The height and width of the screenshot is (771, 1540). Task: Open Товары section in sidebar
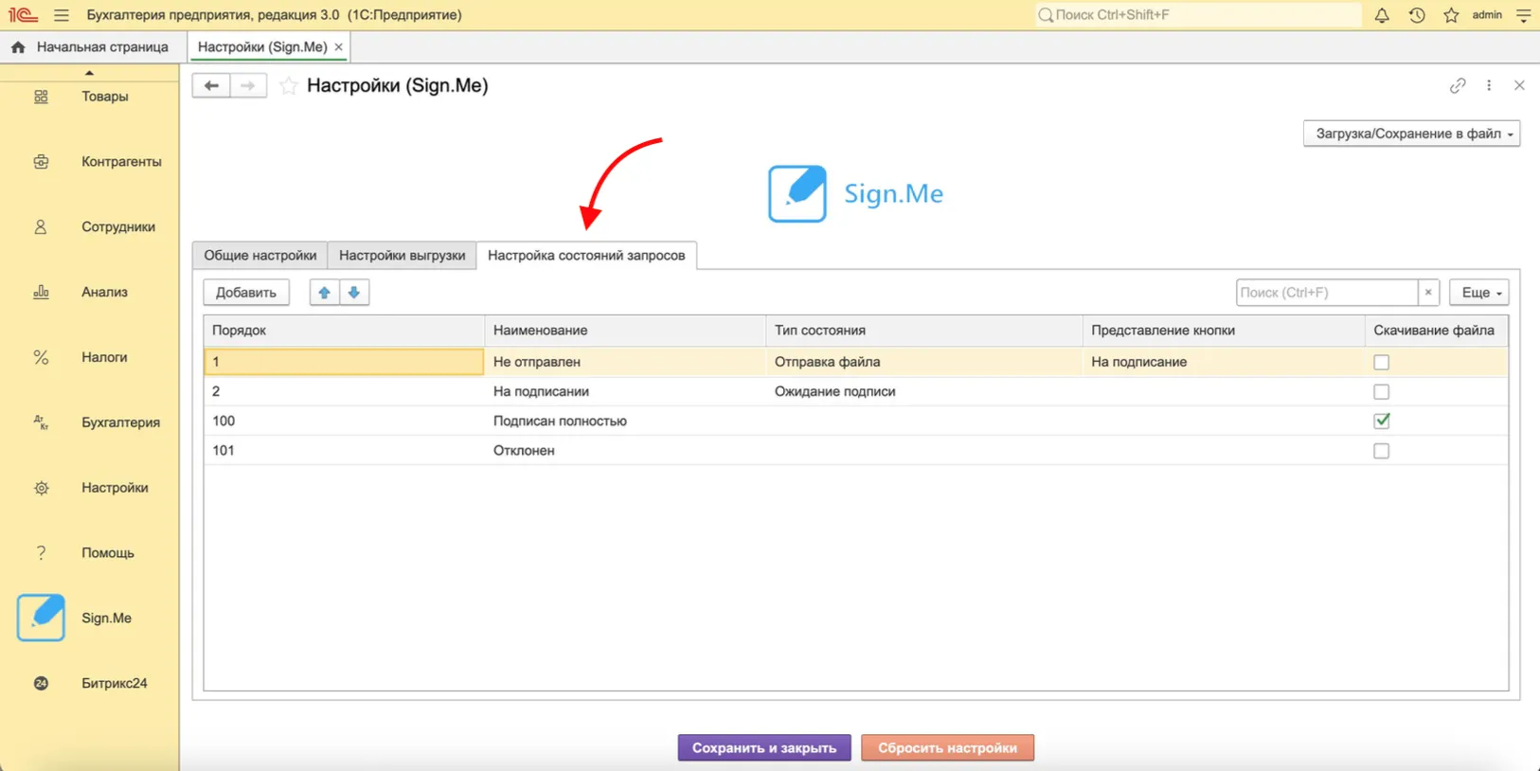pyautogui.click(x=89, y=97)
